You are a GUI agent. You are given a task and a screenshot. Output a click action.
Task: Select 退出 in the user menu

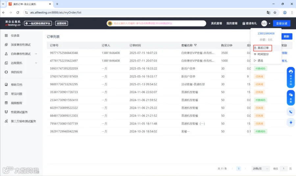(260, 60)
